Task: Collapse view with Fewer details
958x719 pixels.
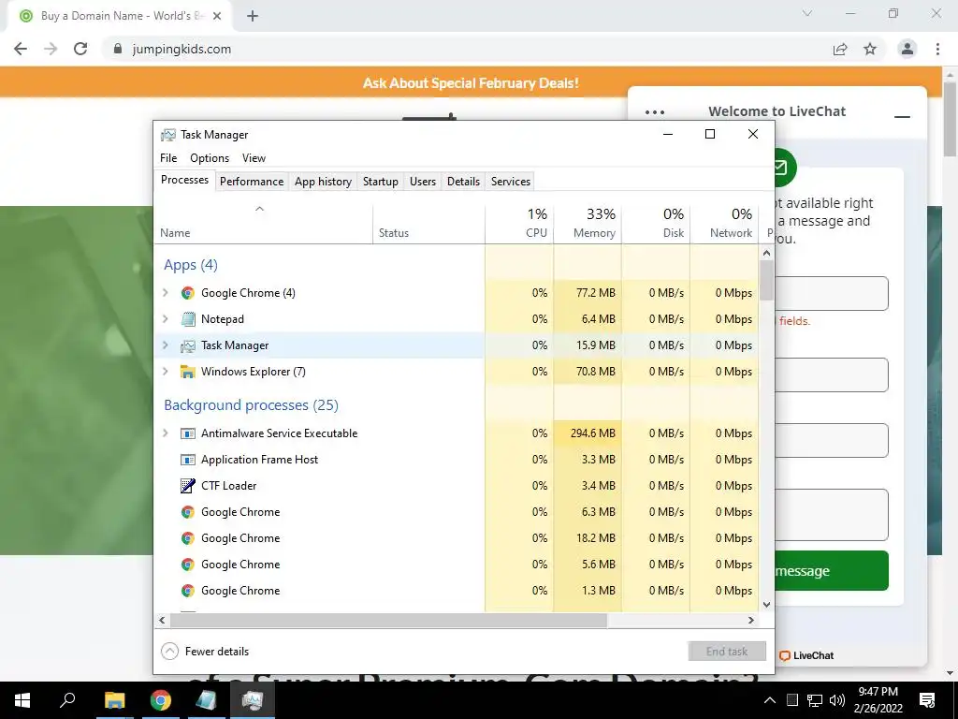Action: click(205, 652)
